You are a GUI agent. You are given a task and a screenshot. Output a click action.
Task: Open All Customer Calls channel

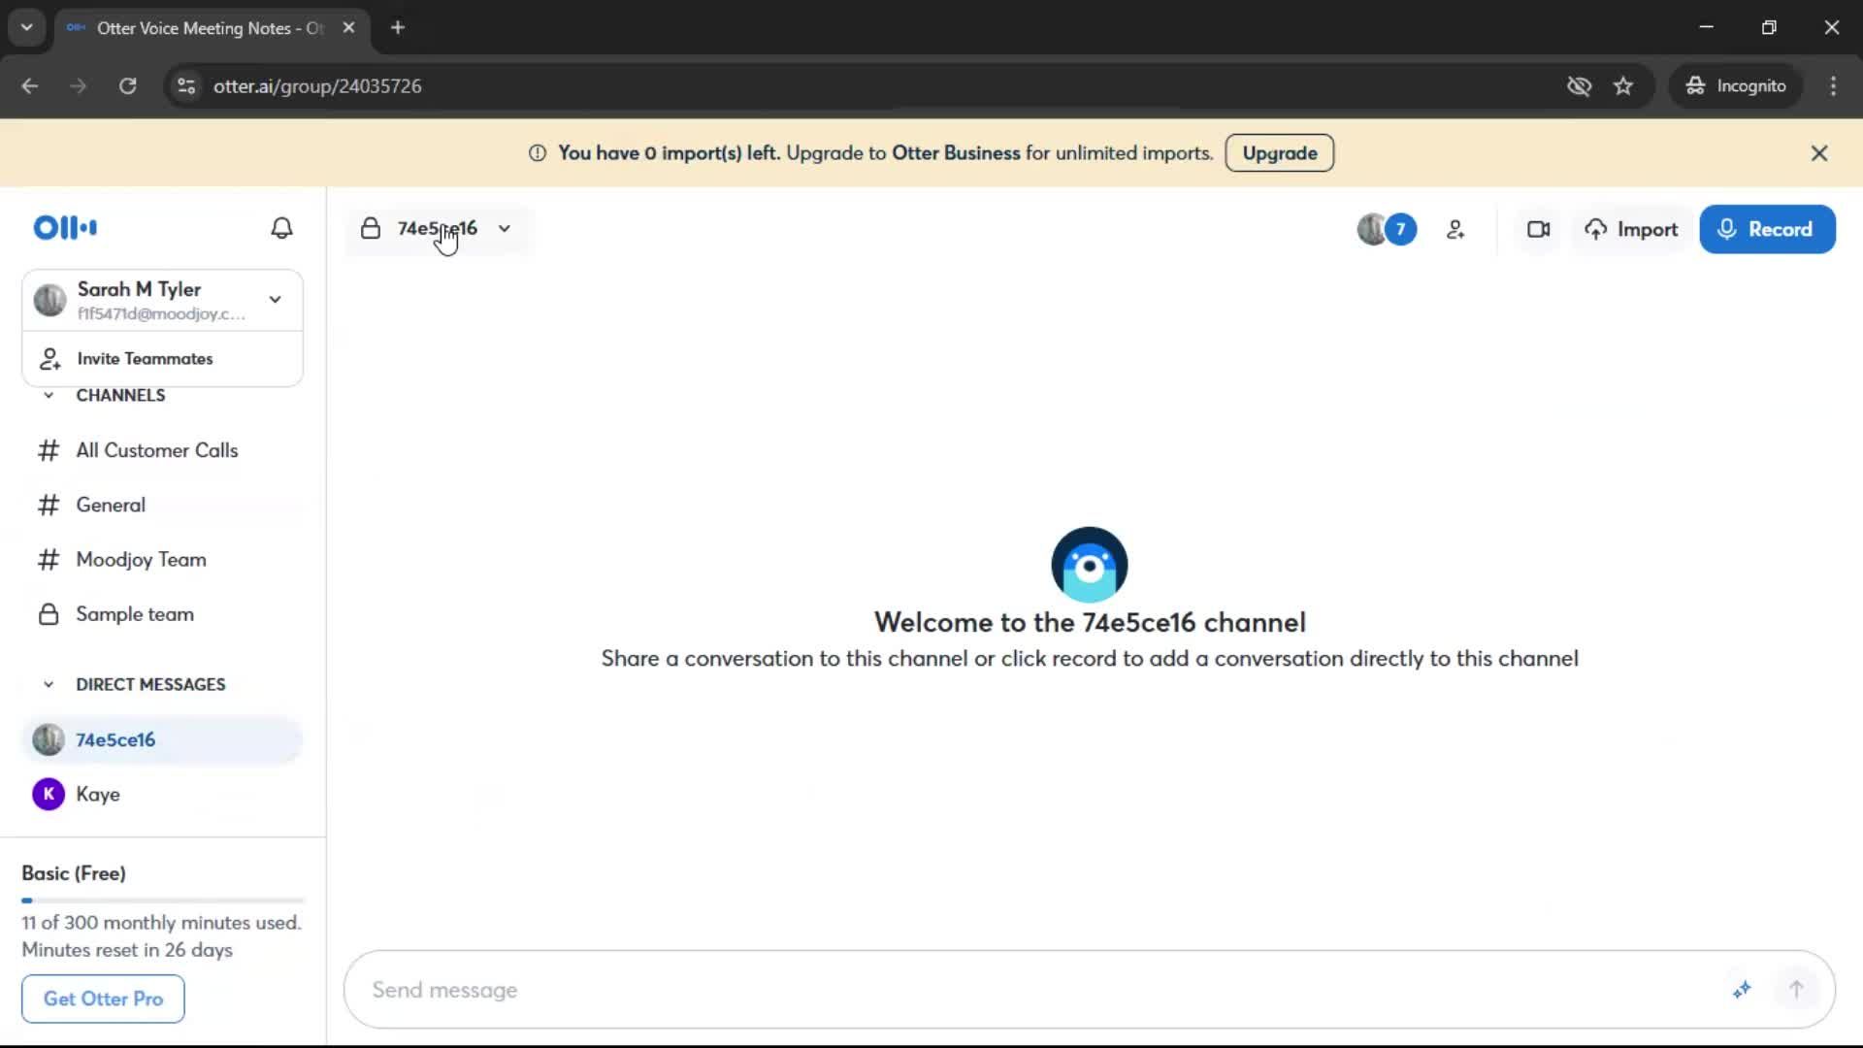click(163, 450)
